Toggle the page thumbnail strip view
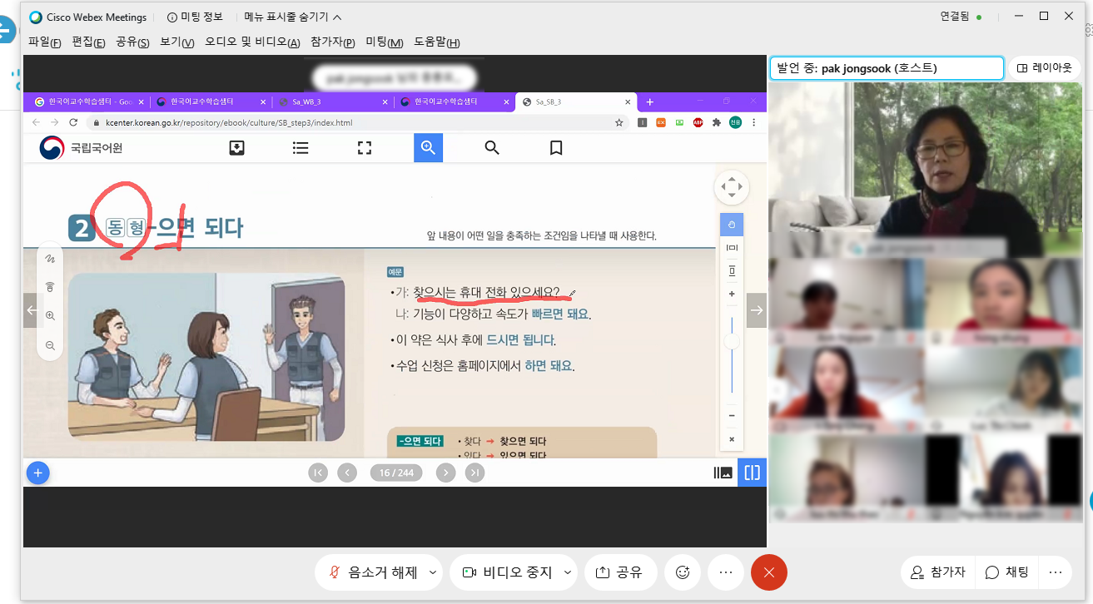1093x604 pixels. (x=723, y=473)
